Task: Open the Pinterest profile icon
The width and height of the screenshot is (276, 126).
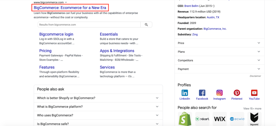Action: [237, 93]
